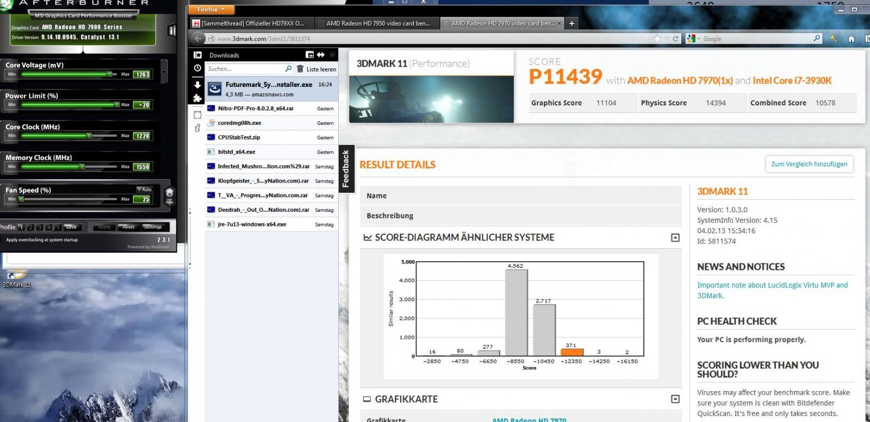Go to Firefox home page icon

[x=852, y=39]
